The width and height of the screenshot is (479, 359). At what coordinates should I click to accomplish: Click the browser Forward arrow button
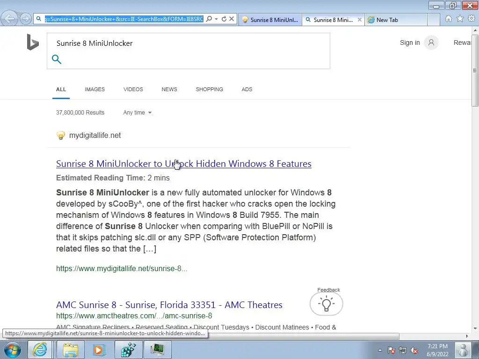(x=26, y=19)
